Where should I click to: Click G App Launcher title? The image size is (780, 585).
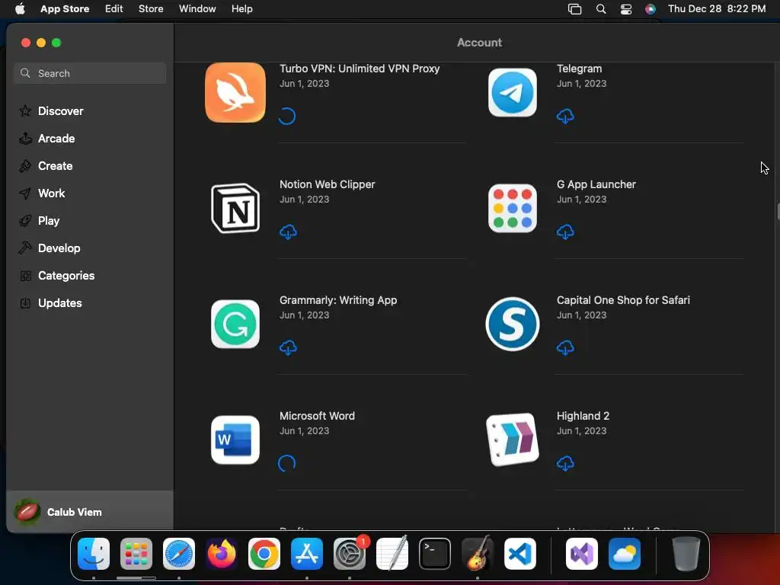(x=596, y=184)
